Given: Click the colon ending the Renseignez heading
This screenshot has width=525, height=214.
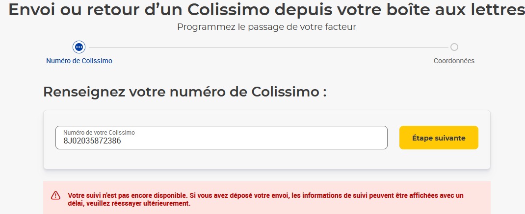Looking at the screenshot, I should [x=324, y=93].
